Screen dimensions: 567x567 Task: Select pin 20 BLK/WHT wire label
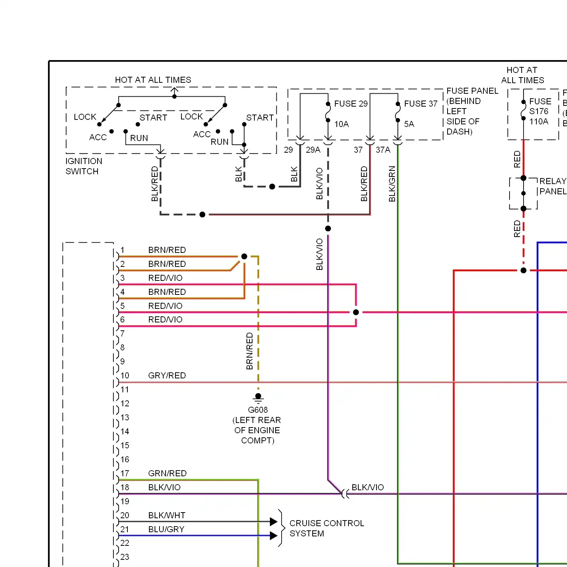click(x=167, y=515)
